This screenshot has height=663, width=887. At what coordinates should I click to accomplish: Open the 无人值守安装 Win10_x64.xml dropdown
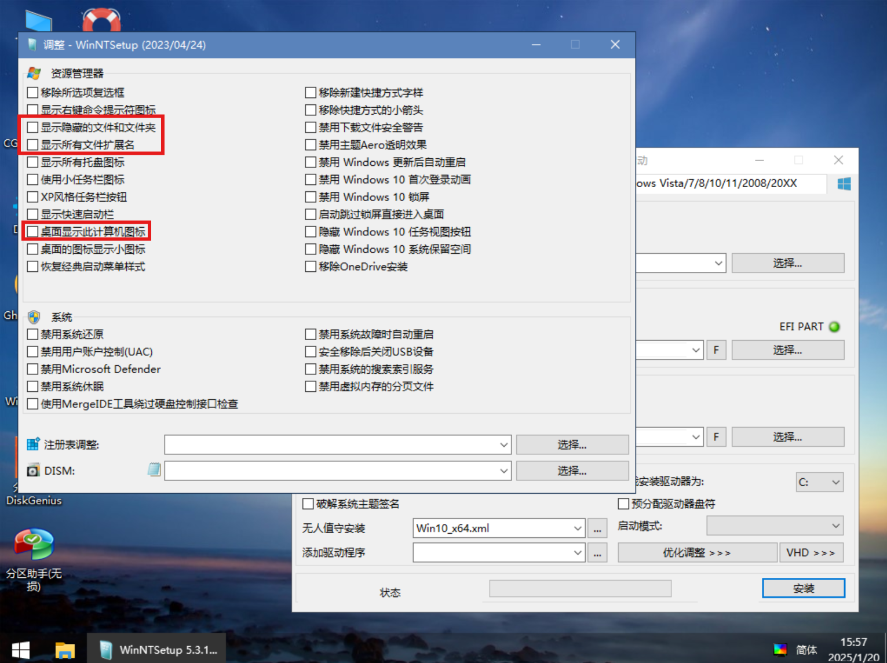pyautogui.click(x=577, y=528)
